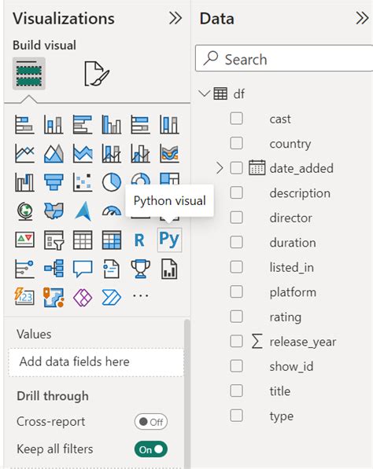Click the Add data fields here well

(96, 362)
